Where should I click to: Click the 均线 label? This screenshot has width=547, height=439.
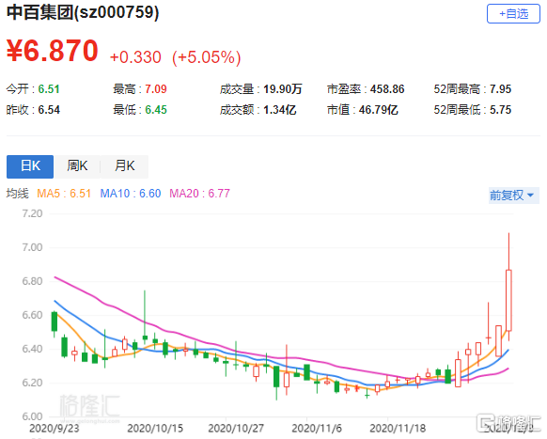(x=18, y=194)
